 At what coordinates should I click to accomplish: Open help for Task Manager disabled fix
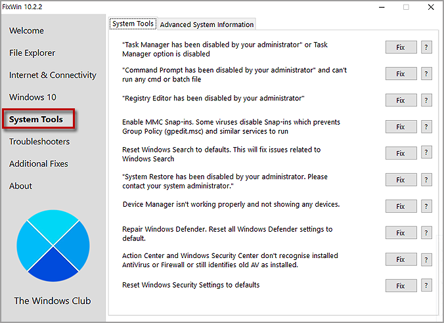point(426,47)
